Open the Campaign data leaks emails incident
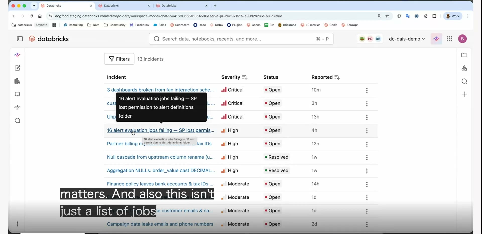 coord(160,224)
